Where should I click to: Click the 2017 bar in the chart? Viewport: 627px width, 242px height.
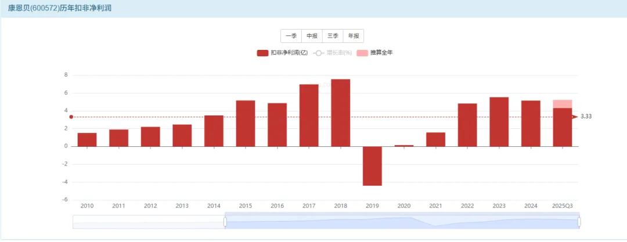pyautogui.click(x=309, y=115)
